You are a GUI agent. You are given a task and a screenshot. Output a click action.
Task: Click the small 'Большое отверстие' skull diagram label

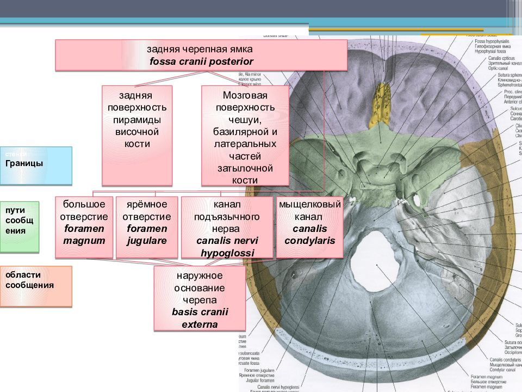pos(488,382)
